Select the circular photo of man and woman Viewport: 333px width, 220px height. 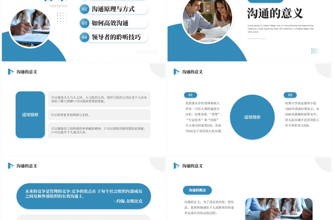pyautogui.click(x=208, y=18)
